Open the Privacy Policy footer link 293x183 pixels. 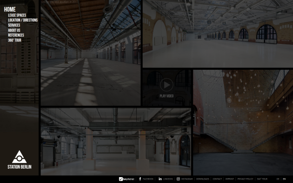point(245,179)
